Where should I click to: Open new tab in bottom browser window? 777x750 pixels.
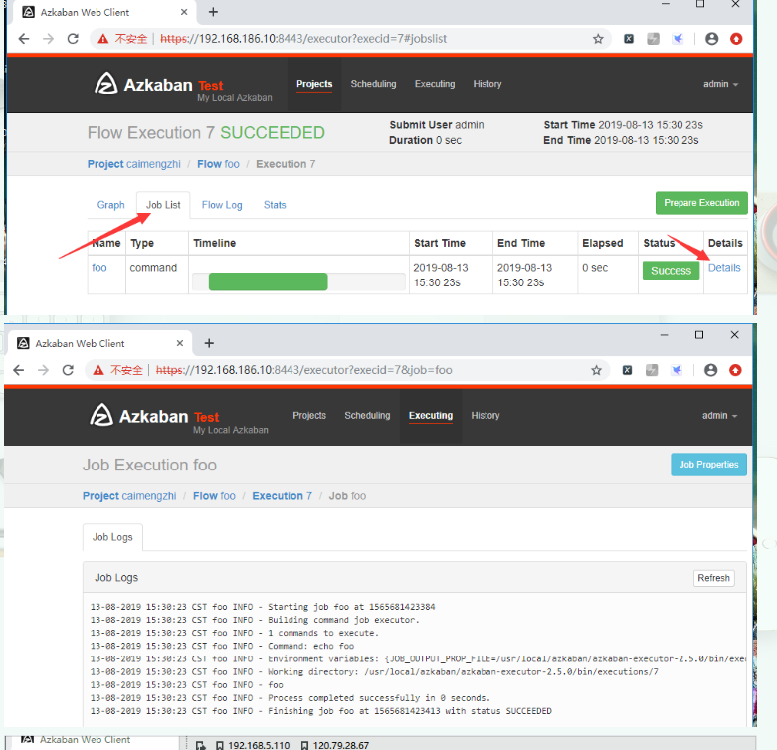tap(209, 343)
